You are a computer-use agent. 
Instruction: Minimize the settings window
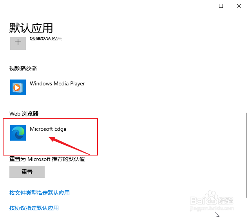tap(203, 6)
